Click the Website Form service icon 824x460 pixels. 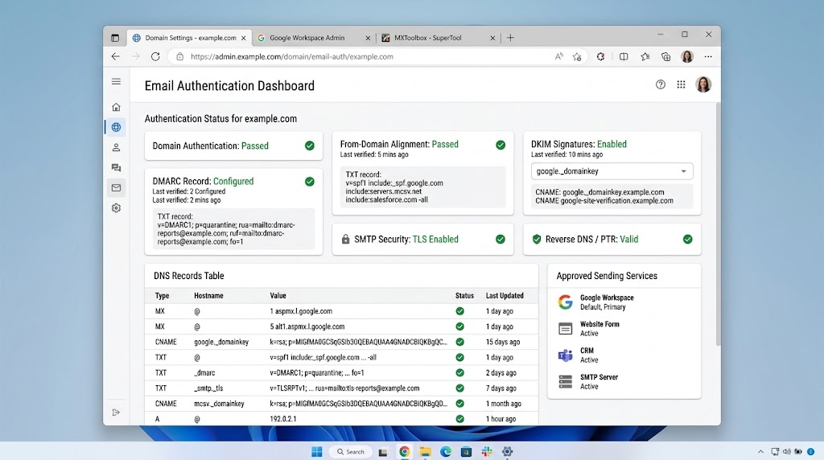tap(566, 329)
